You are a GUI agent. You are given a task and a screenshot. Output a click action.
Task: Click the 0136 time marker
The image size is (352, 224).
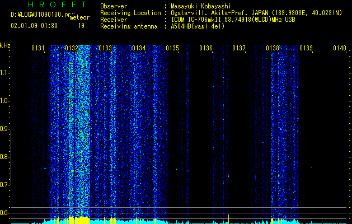coord(205,48)
